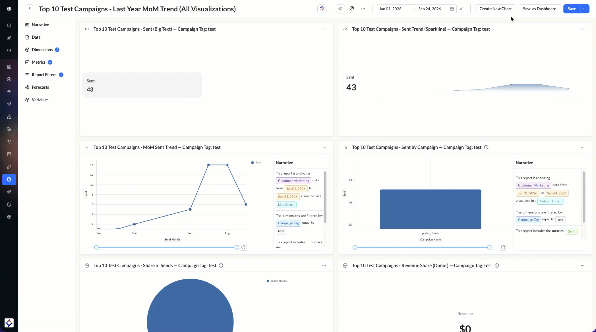Screen dimensions: 596x332
Task: Click the prabu_thumb column bar
Action: coord(431,209)
